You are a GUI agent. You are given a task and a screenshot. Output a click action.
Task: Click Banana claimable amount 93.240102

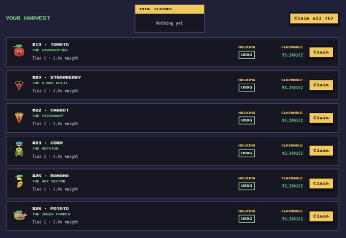click(x=292, y=186)
